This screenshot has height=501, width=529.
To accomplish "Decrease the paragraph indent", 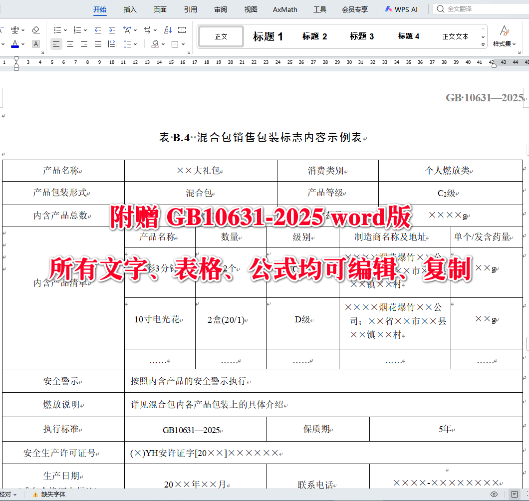I will [98, 30].
